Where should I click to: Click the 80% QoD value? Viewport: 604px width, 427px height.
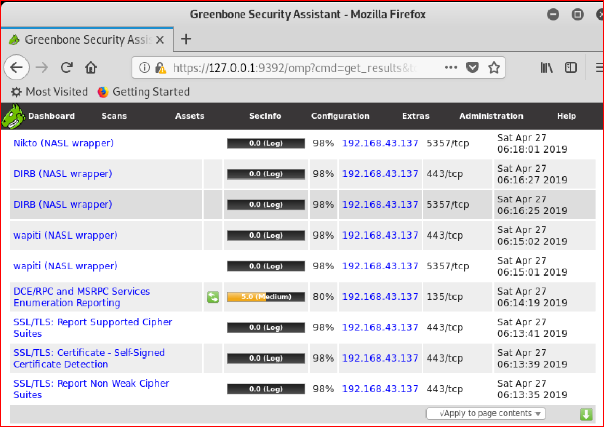coord(323,297)
